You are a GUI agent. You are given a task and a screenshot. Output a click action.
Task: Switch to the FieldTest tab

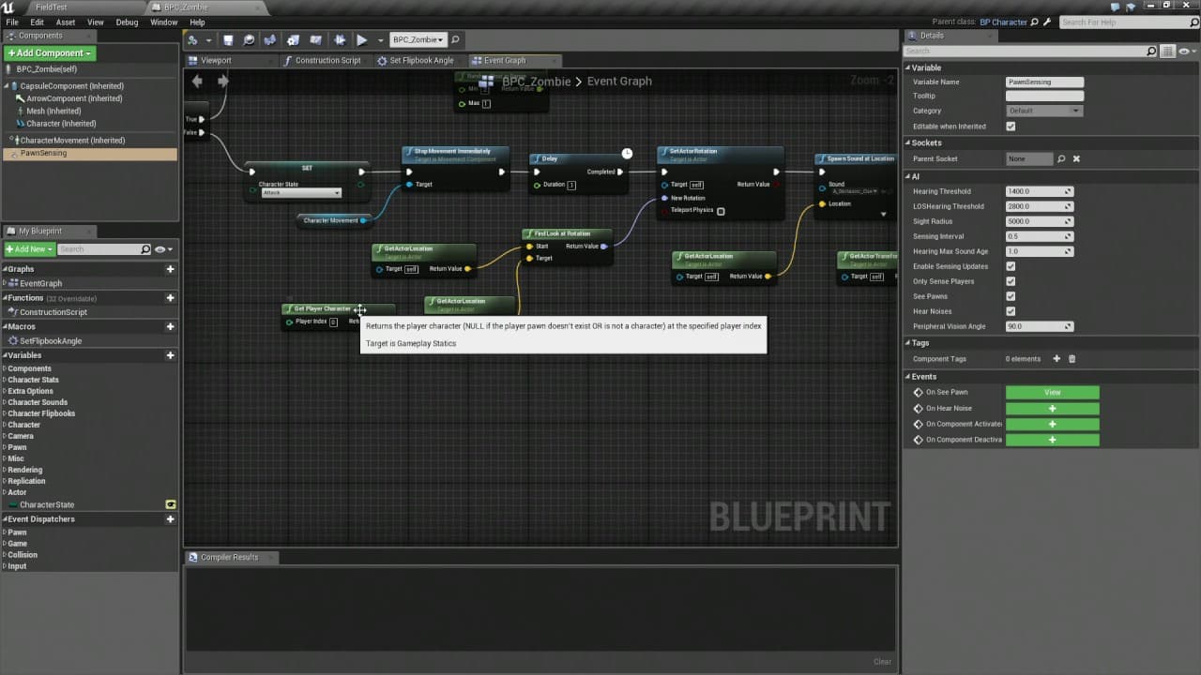[52, 7]
